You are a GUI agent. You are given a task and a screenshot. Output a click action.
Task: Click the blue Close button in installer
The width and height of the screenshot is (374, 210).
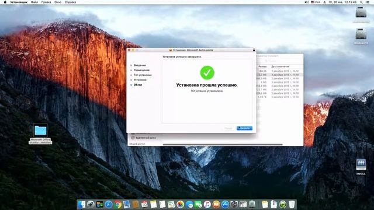coord(244,128)
